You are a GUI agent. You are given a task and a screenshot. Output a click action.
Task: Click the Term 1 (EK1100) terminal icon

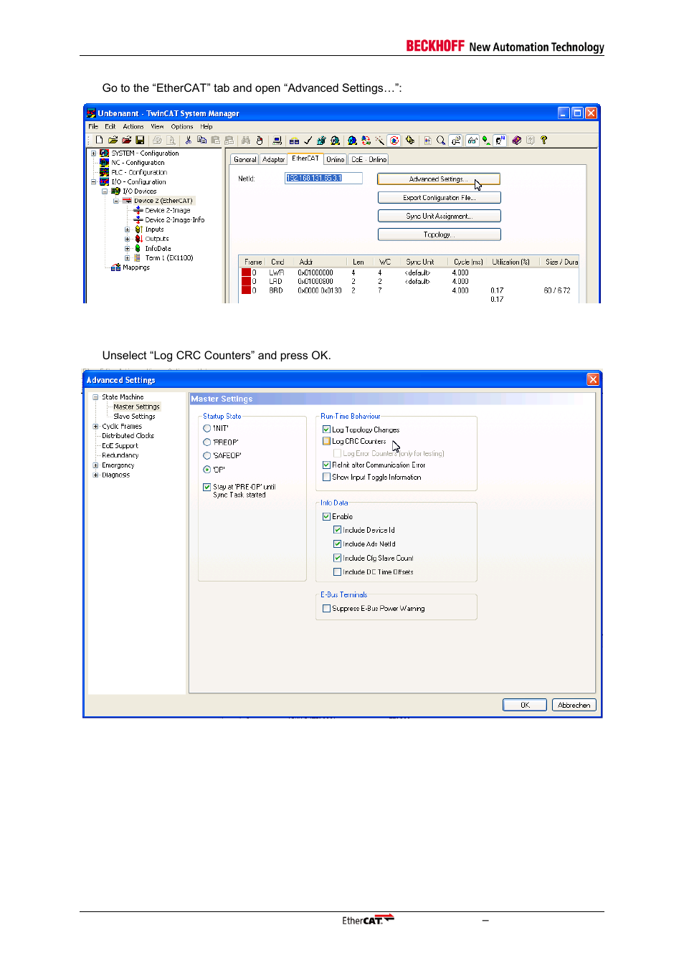[x=138, y=258]
